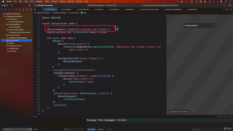The width and height of the screenshot is (233, 131).
Task: Expand the Custom Errors group
Action: click(5, 35)
